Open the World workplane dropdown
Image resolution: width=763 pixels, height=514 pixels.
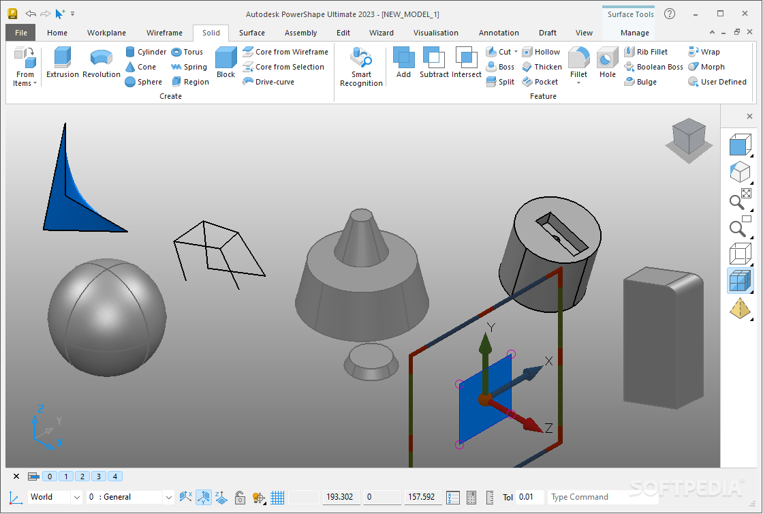[76, 497]
